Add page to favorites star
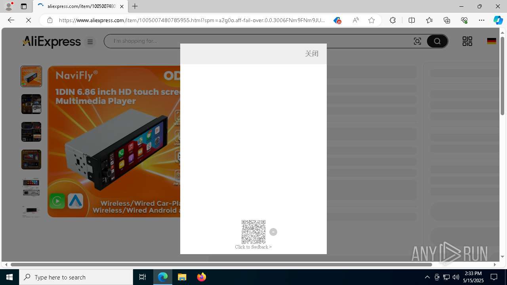This screenshot has height=285, width=507. point(372,20)
